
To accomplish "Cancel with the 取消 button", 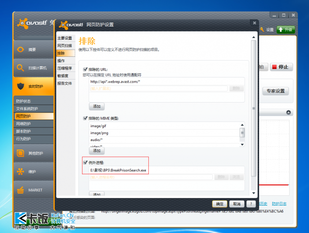I will tap(237, 204).
